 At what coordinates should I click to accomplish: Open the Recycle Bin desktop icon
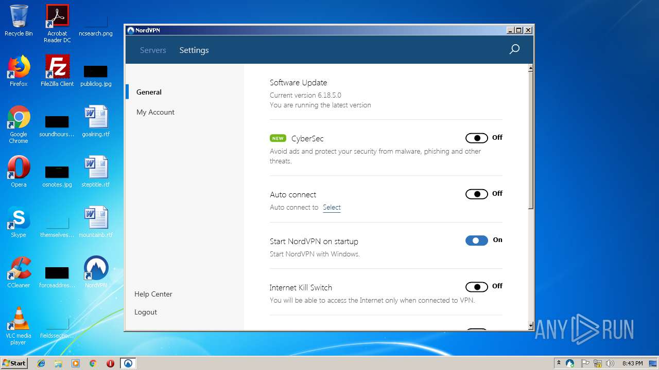19,21
